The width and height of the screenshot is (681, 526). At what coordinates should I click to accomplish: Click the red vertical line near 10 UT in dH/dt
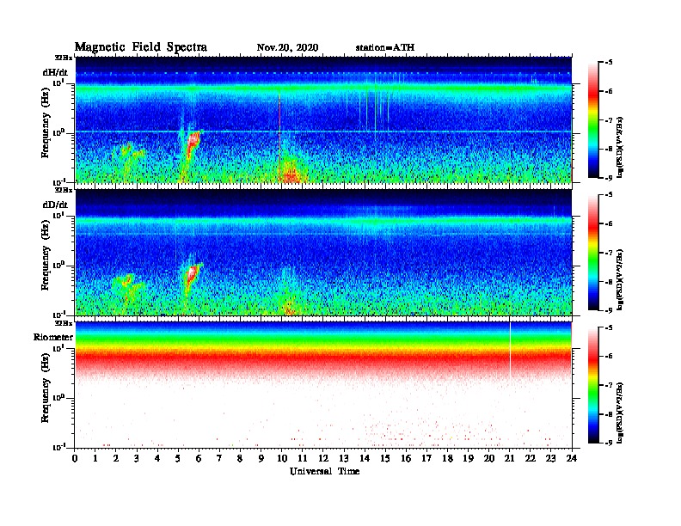click(279, 135)
